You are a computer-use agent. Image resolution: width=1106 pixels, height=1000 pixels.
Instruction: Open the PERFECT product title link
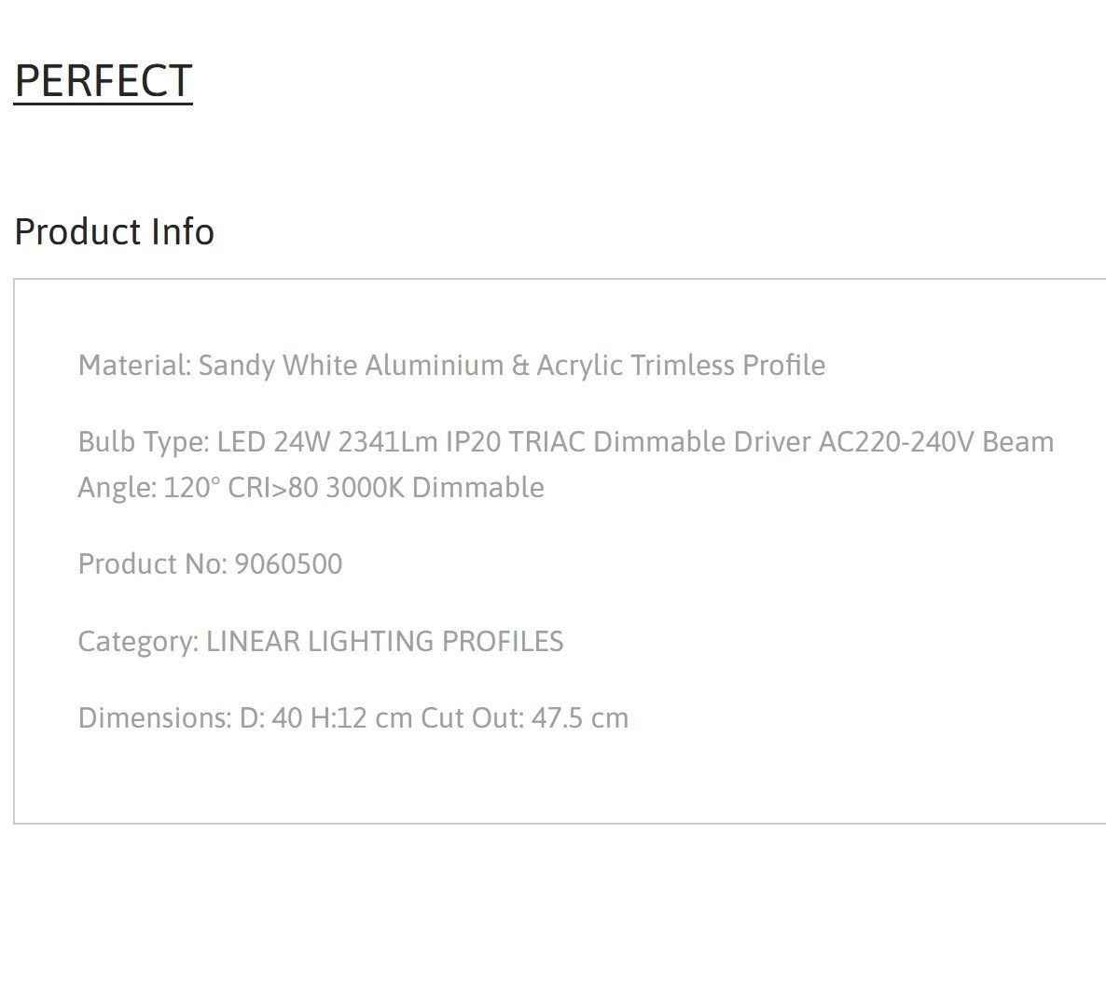pos(103,80)
